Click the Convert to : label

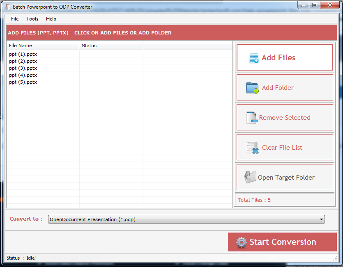pyautogui.click(x=26, y=219)
